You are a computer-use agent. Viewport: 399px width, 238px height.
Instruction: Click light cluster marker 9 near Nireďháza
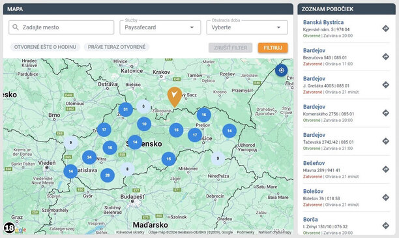pos(218,158)
